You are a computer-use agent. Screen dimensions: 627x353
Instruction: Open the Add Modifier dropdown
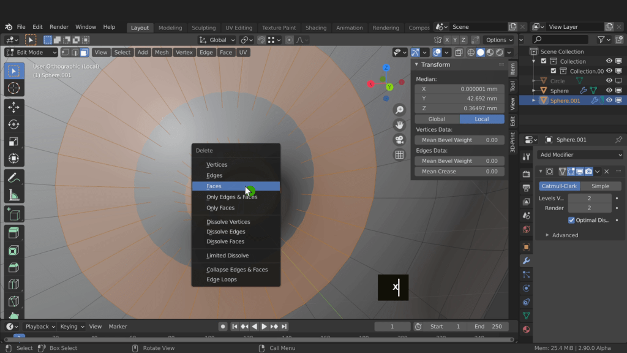[580, 154]
